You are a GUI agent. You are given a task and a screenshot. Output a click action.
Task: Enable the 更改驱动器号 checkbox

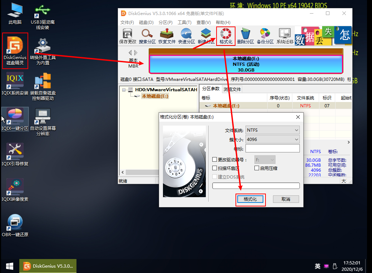click(215, 160)
